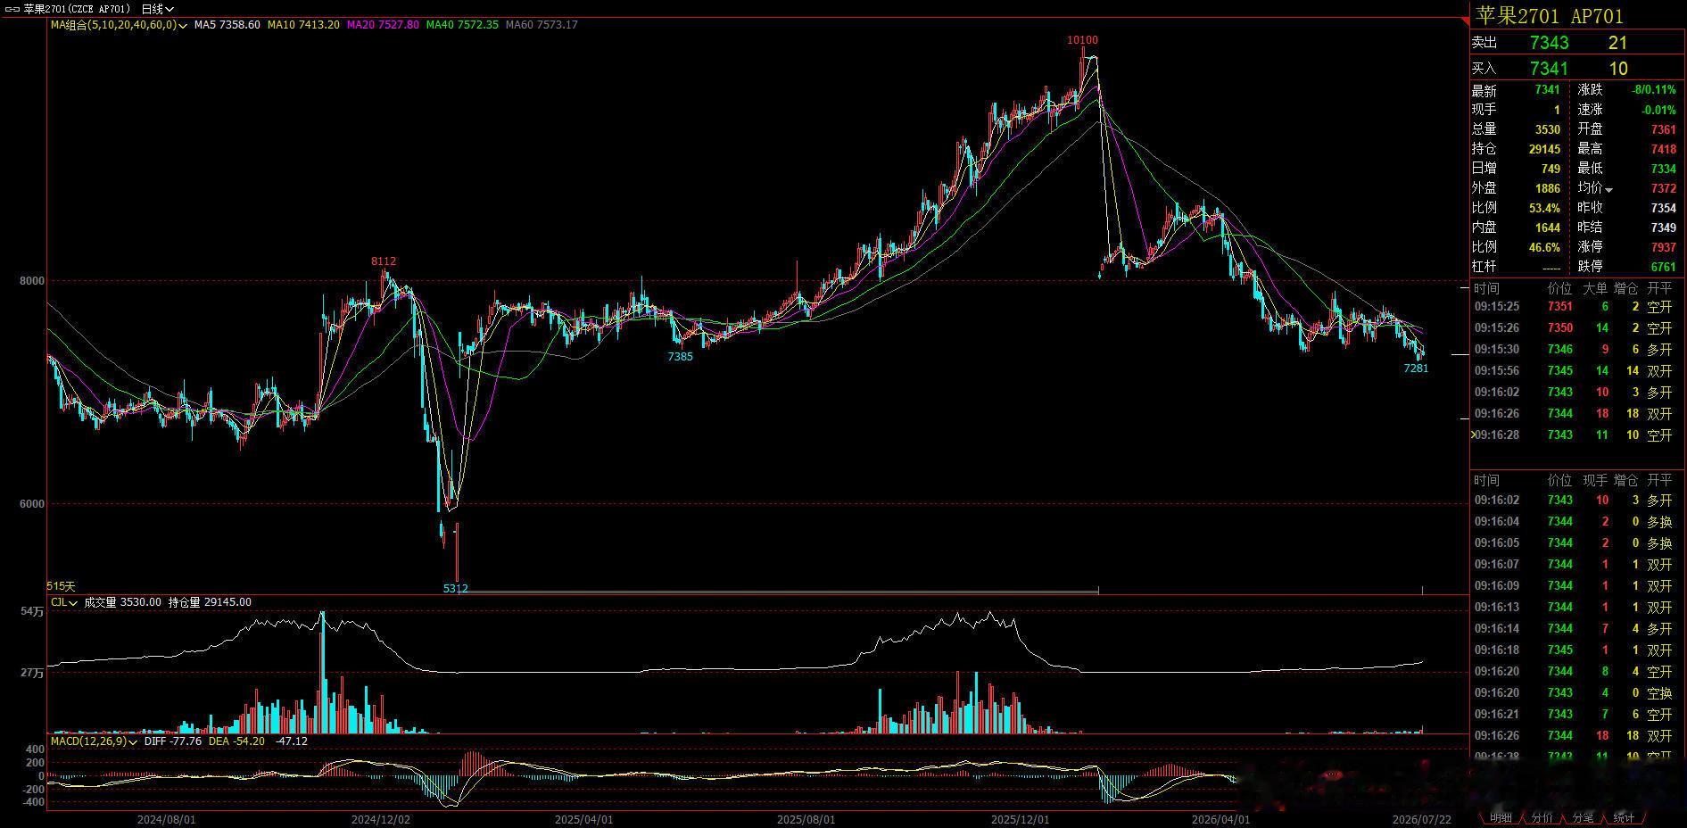Click the 2025/08/01 date axis label

[806, 819]
